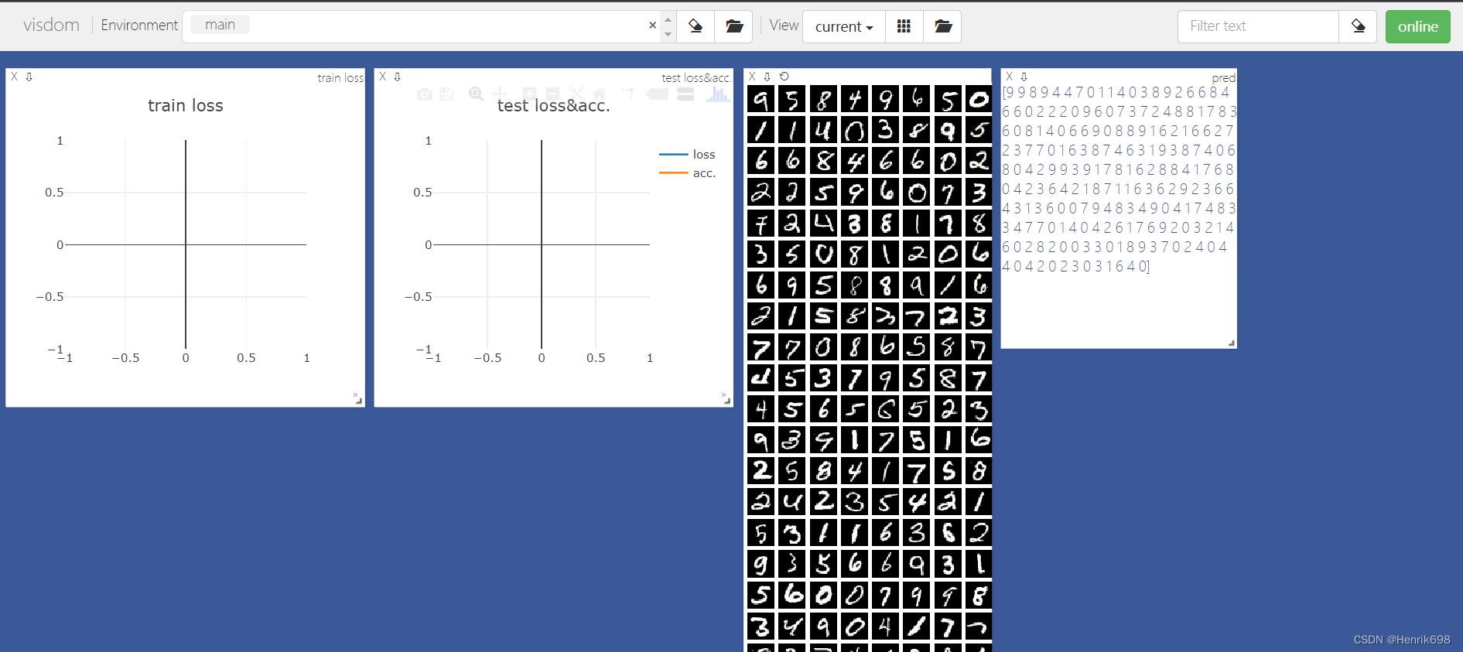Screen dimensions: 1463x652
Task: Toggle the loss trace in legend
Action: [687, 155]
